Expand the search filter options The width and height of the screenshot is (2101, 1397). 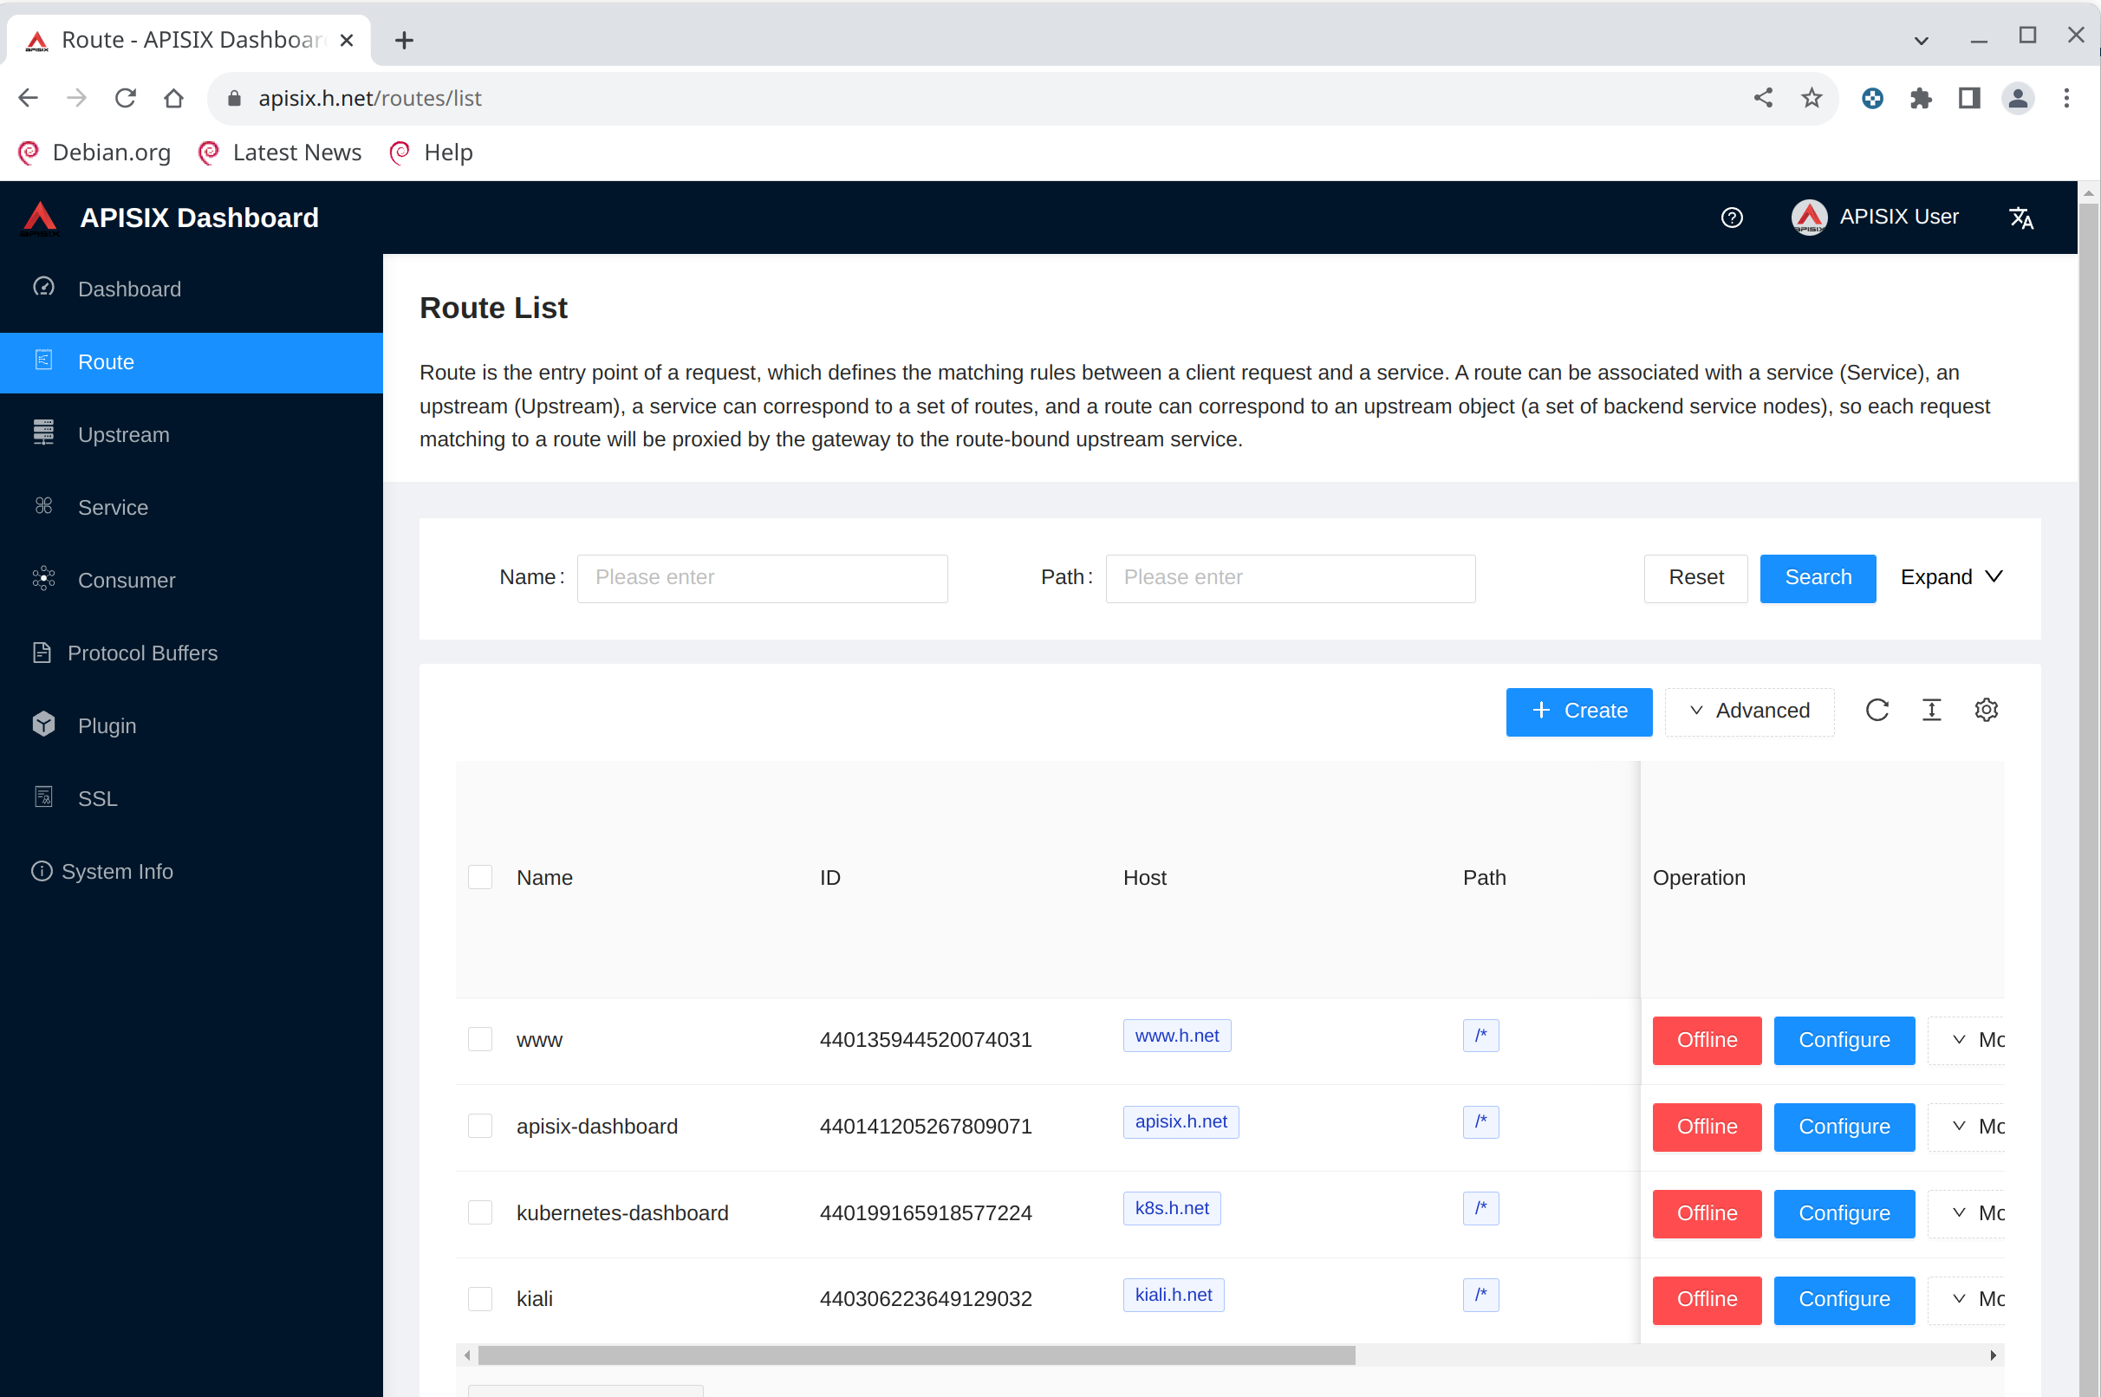tap(1950, 577)
